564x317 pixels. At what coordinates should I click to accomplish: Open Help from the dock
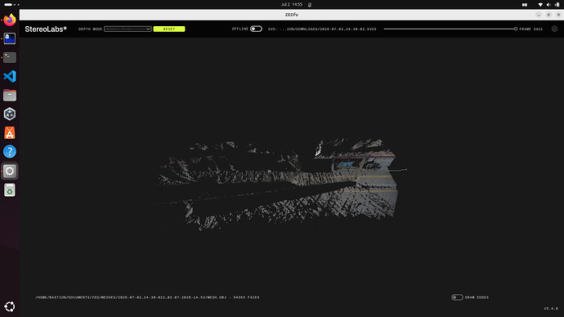(x=10, y=152)
